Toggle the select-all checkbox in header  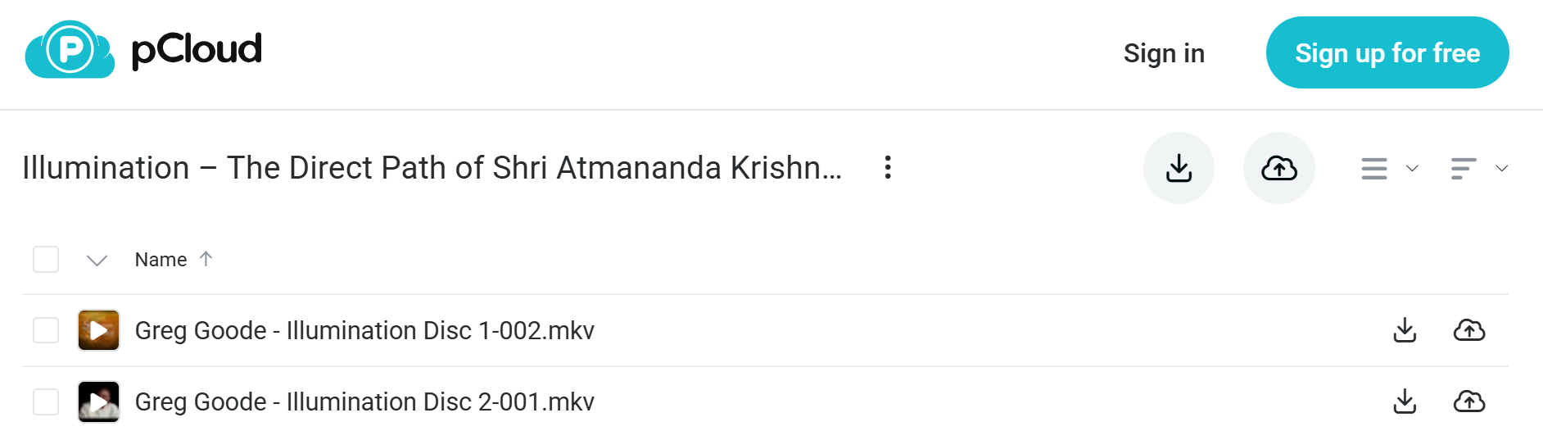pyautogui.click(x=46, y=260)
